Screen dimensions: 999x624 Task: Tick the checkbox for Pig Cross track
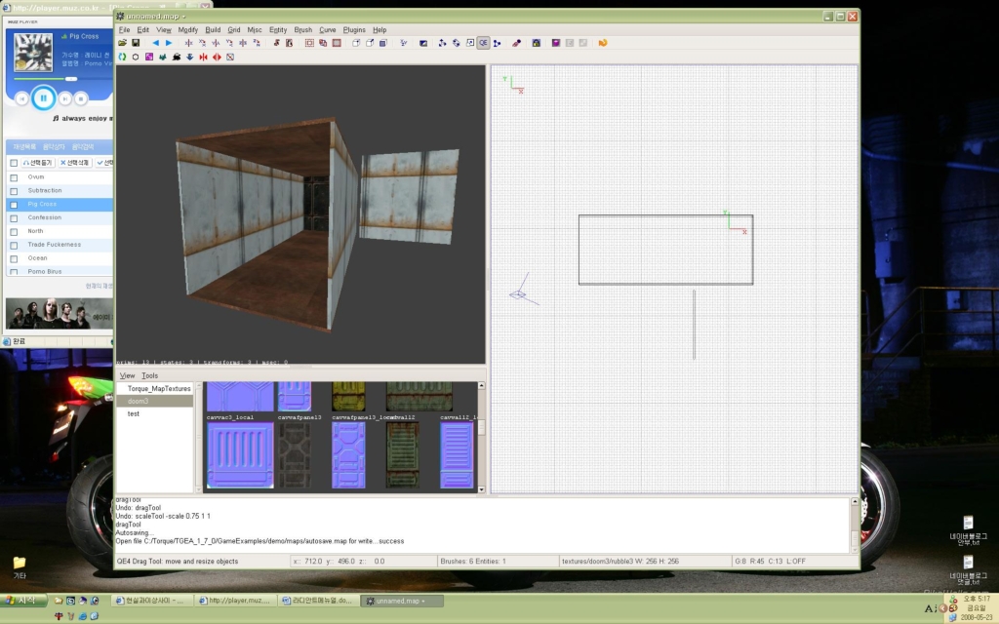(14, 205)
